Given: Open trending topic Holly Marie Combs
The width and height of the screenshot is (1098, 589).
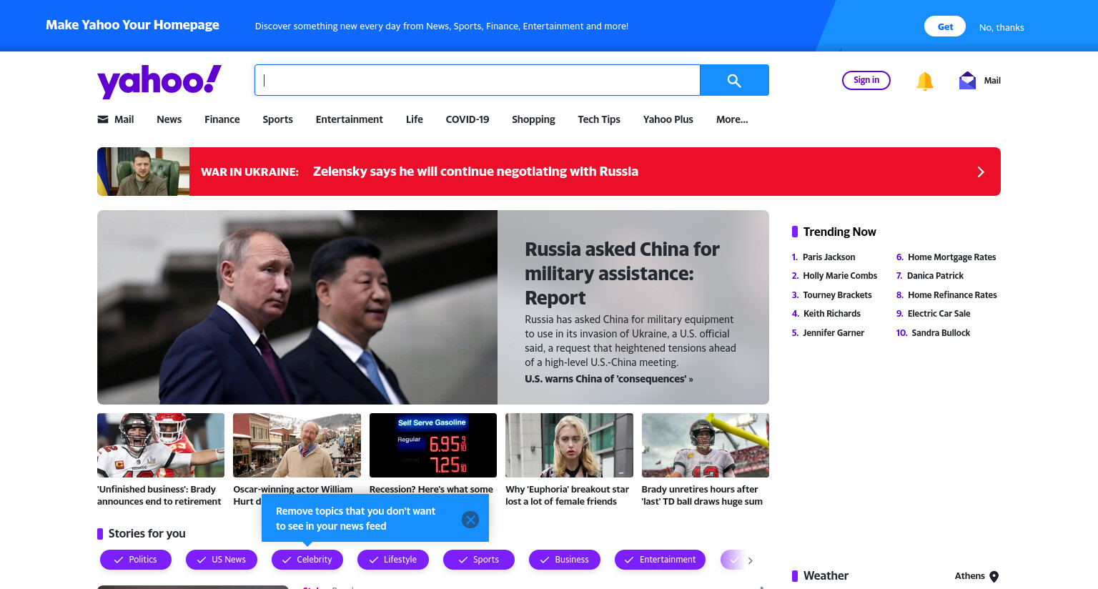Looking at the screenshot, I should tap(840, 276).
